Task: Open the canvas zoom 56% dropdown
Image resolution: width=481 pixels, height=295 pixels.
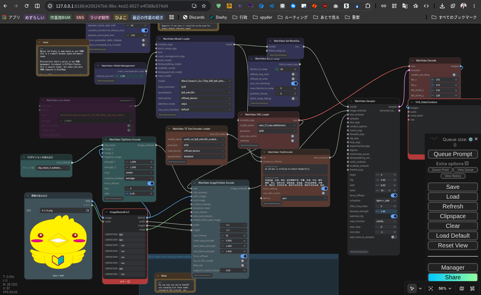Action: point(445,288)
